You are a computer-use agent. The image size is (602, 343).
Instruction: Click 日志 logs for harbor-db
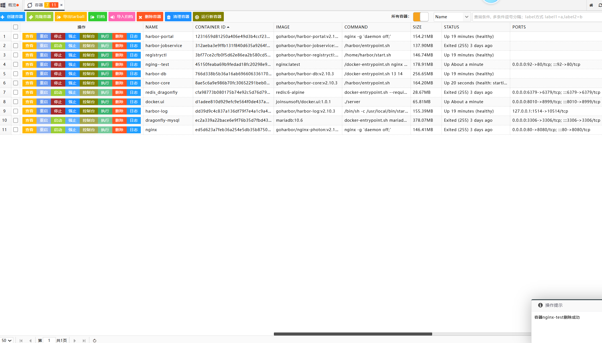pyautogui.click(x=134, y=74)
